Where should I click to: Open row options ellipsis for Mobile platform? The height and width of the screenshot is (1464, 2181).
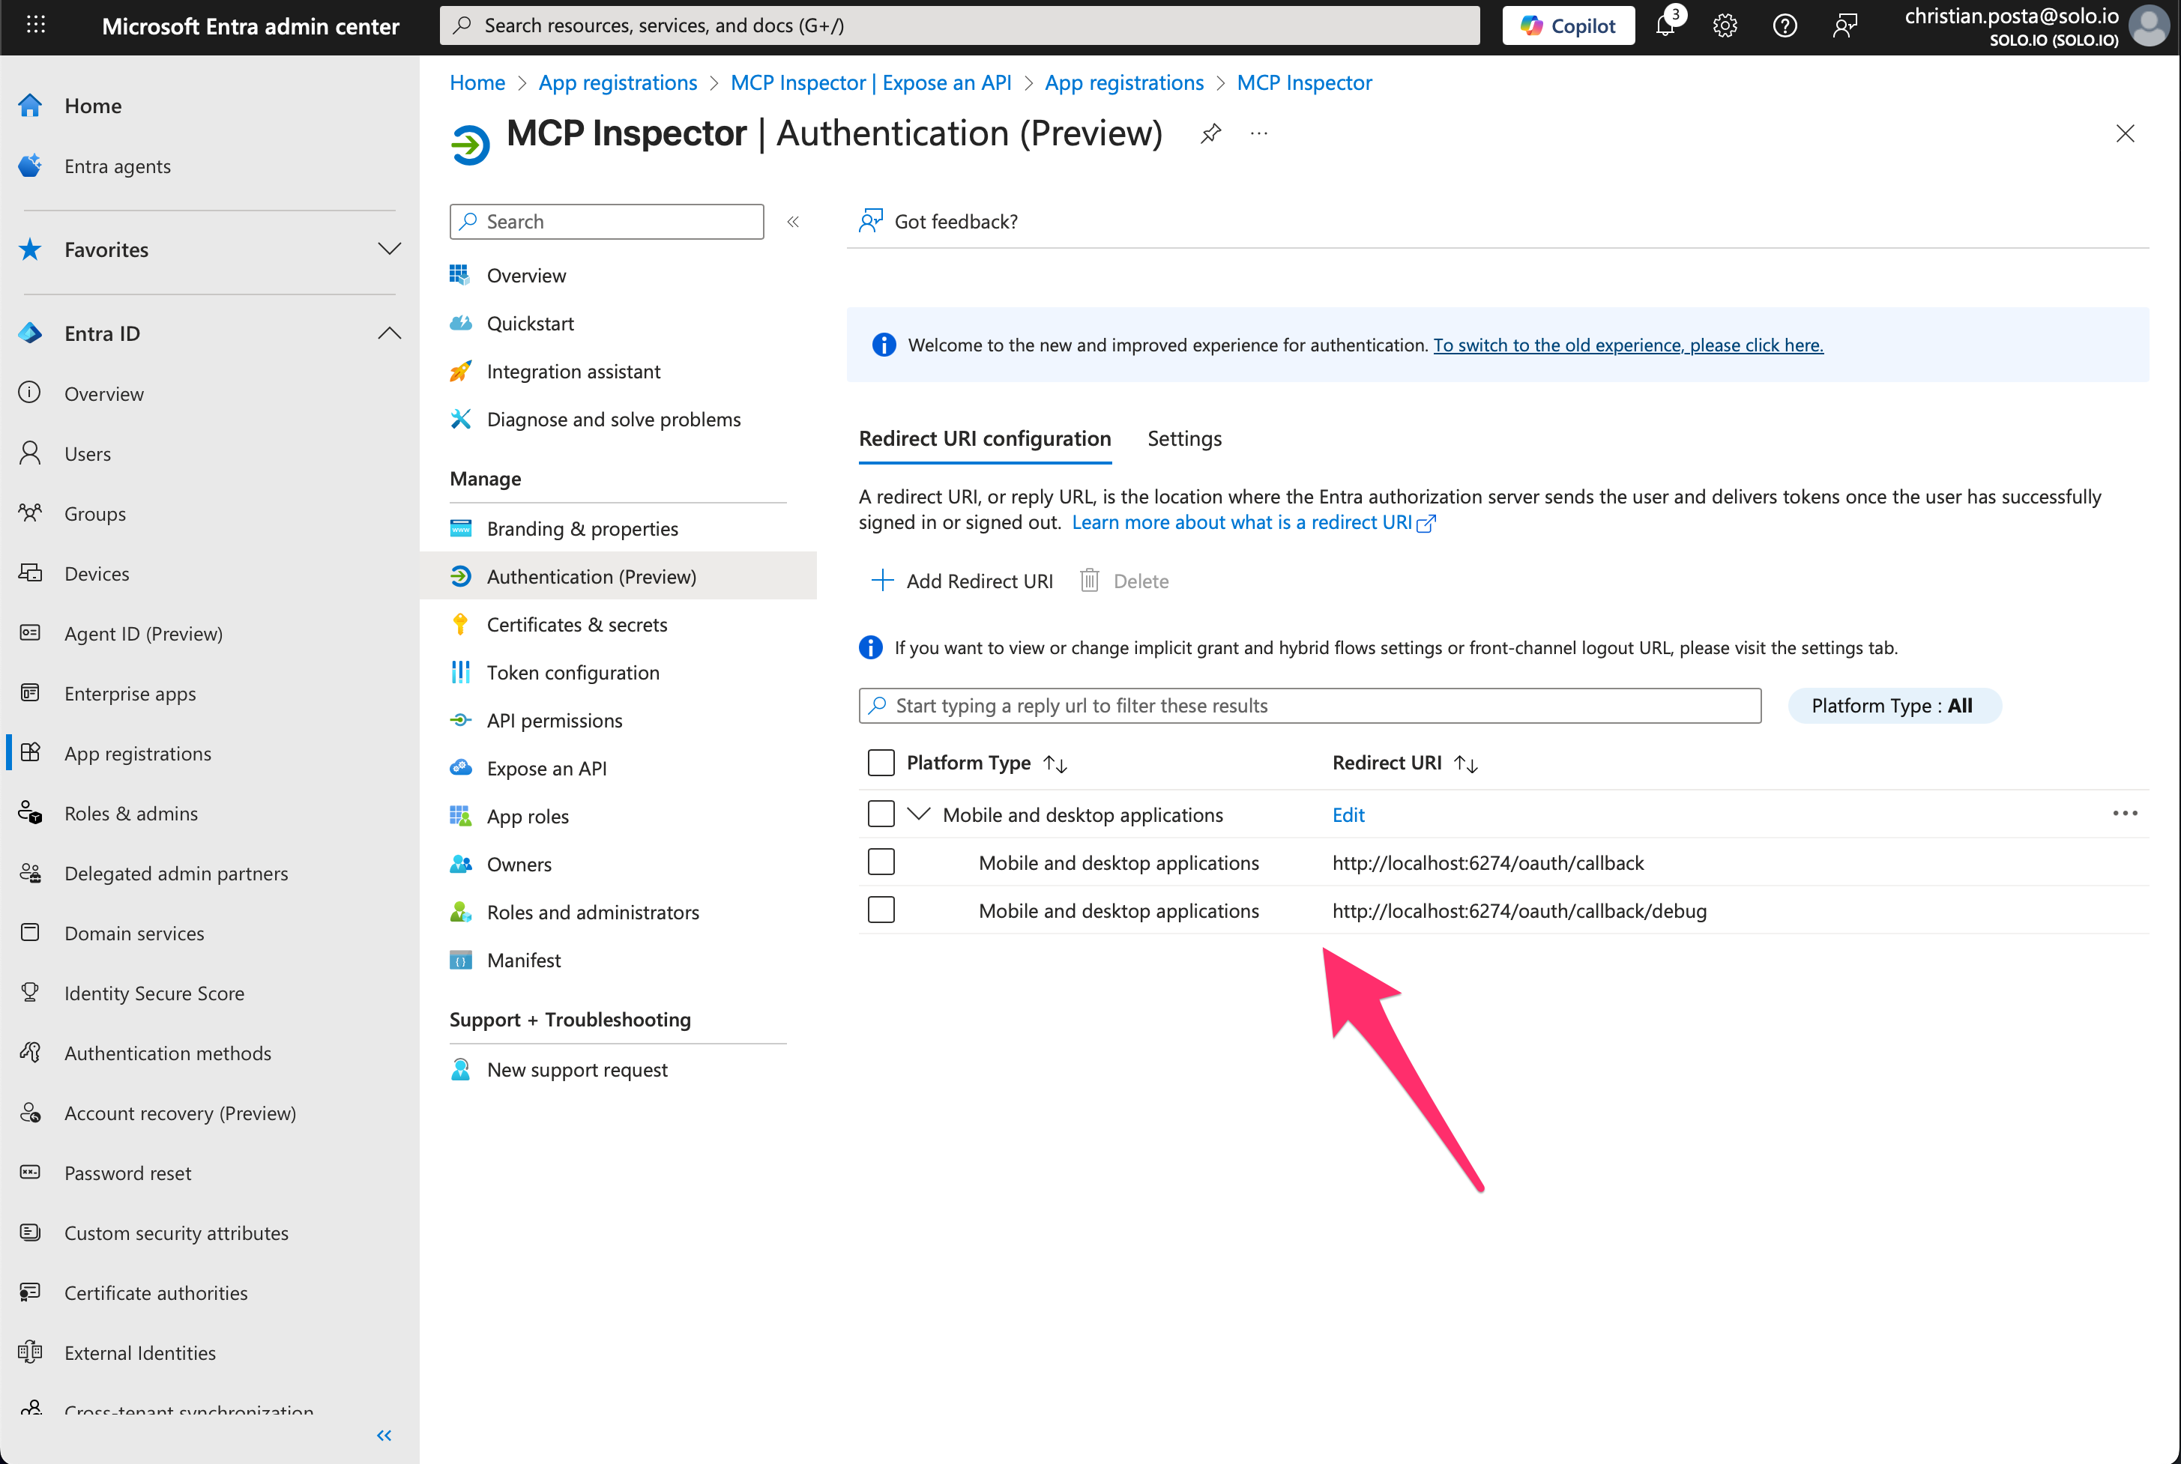click(2124, 813)
